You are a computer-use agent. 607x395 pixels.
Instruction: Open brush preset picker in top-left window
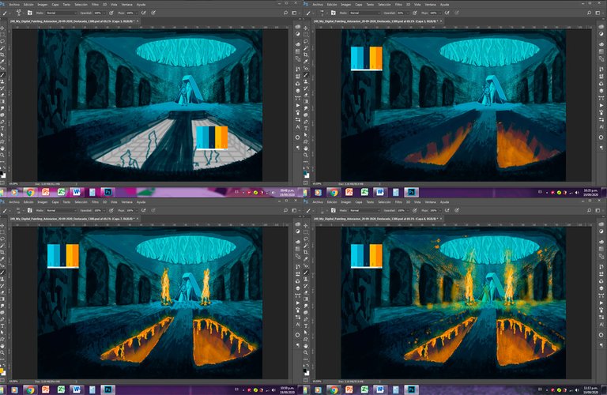[x=19, y=13]
